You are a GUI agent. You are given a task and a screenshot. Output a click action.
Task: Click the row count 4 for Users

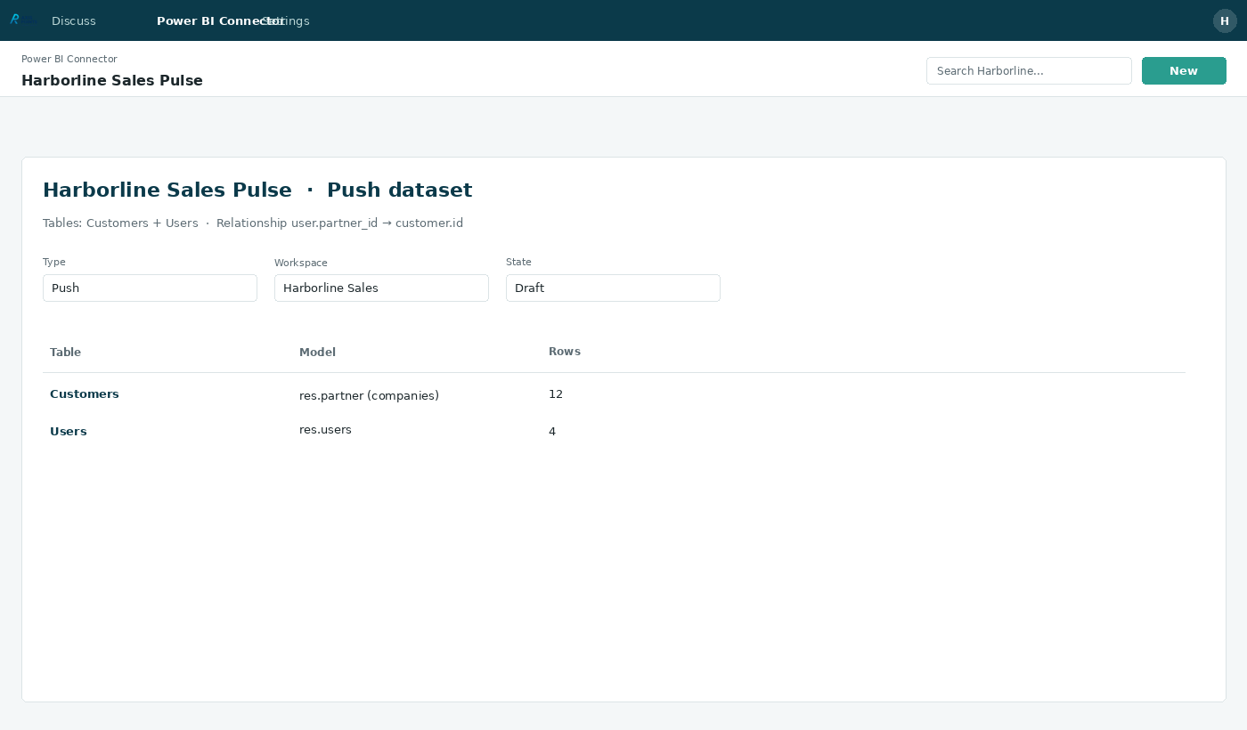tap(552, 432)
